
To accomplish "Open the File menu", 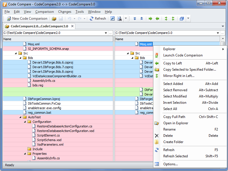I will pyautogui.click(x=7, y=12).
